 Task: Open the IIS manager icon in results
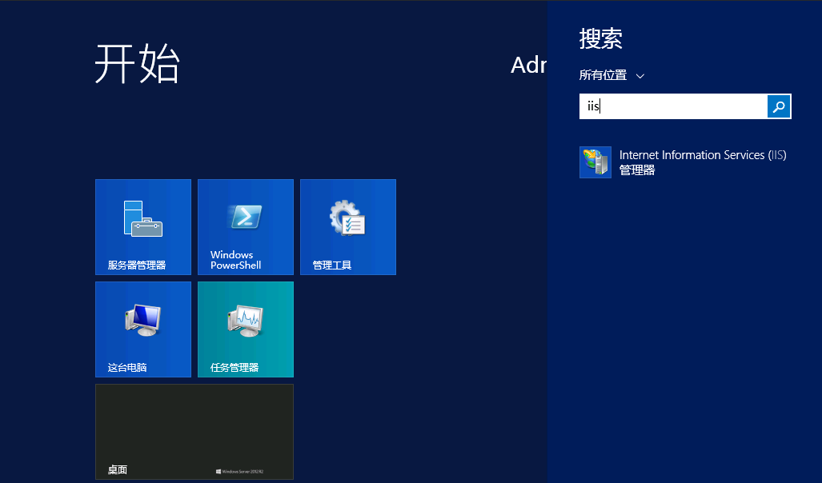595,162
